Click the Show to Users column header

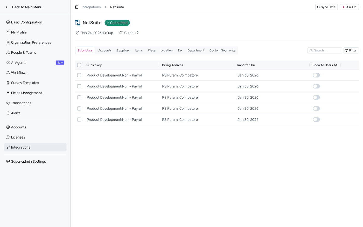tap(323, 65)
